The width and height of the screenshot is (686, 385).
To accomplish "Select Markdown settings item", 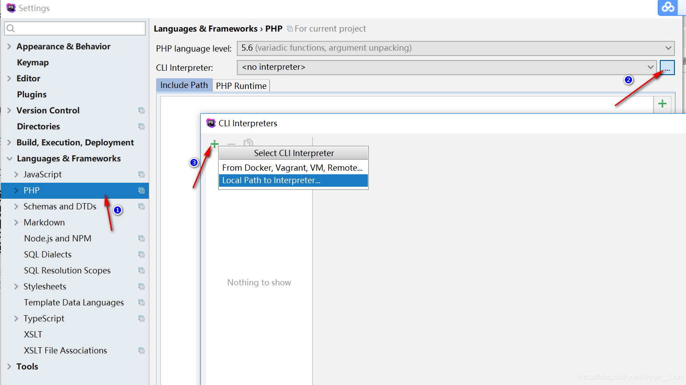I will (44, 222).
